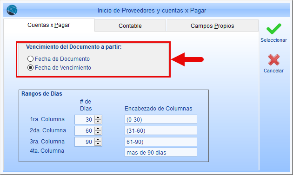This screenshot has height=175, width=293.
Task: Decrease the 3ra. Columna days value
Action: click(x=98, y=143)
